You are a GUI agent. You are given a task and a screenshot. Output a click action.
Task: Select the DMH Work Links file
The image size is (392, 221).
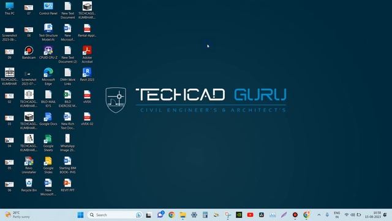pyautogui.click(x=67, y=76)
